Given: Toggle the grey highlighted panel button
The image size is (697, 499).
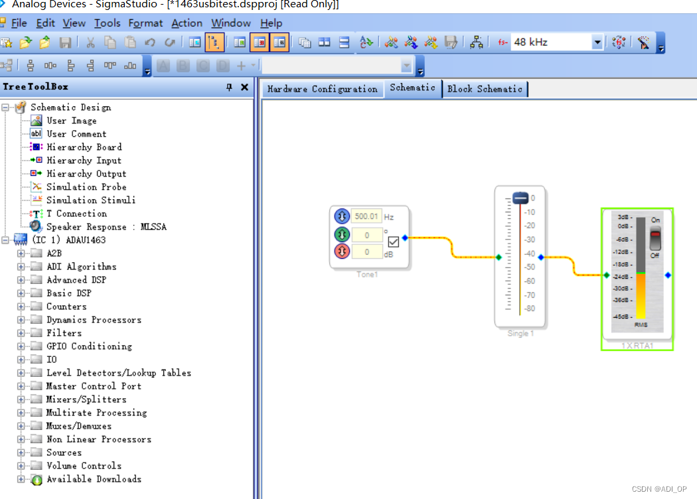Looking at the screenshot, I should pyautogui.click(x=279, y=42).
